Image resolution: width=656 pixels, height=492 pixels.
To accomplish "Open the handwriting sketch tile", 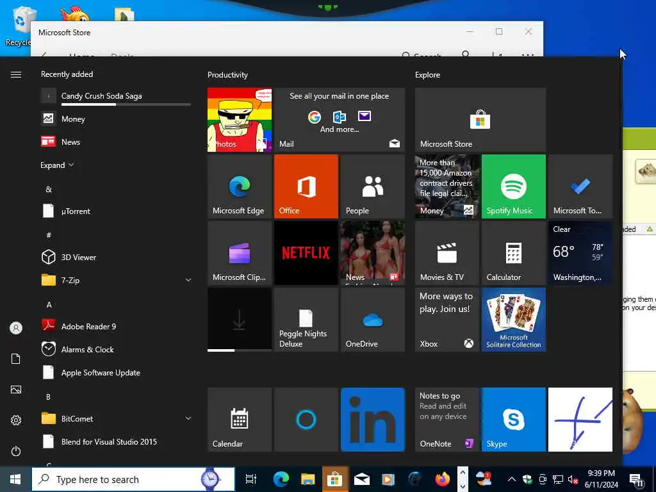I will (580, 419).
